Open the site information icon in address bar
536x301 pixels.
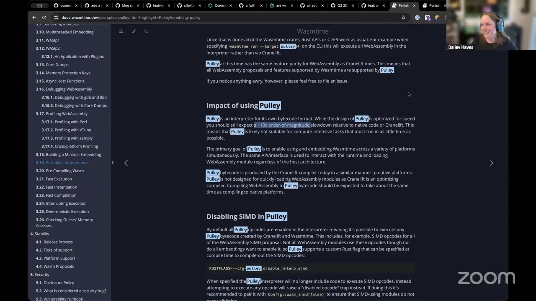56,18
